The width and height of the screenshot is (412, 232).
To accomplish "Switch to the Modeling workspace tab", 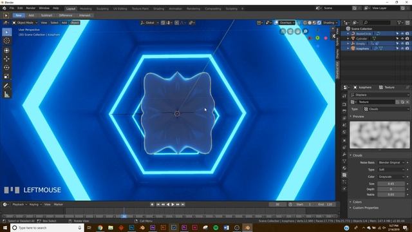I will pyautogui.click(x=86, y=8).
